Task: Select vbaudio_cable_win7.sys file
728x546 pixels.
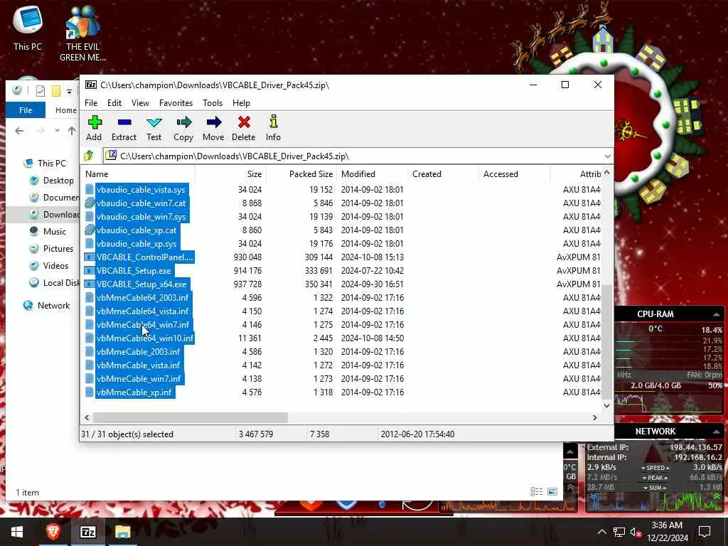Action: click(x=141, y=217)
